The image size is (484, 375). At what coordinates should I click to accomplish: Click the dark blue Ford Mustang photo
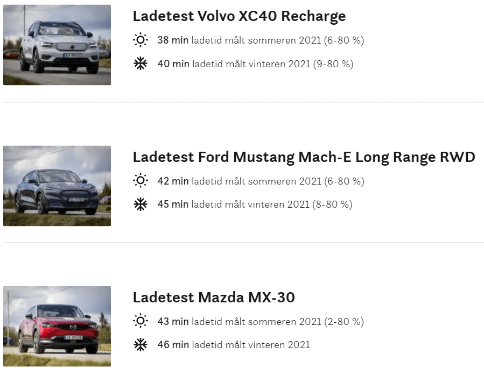coord(57,186)
